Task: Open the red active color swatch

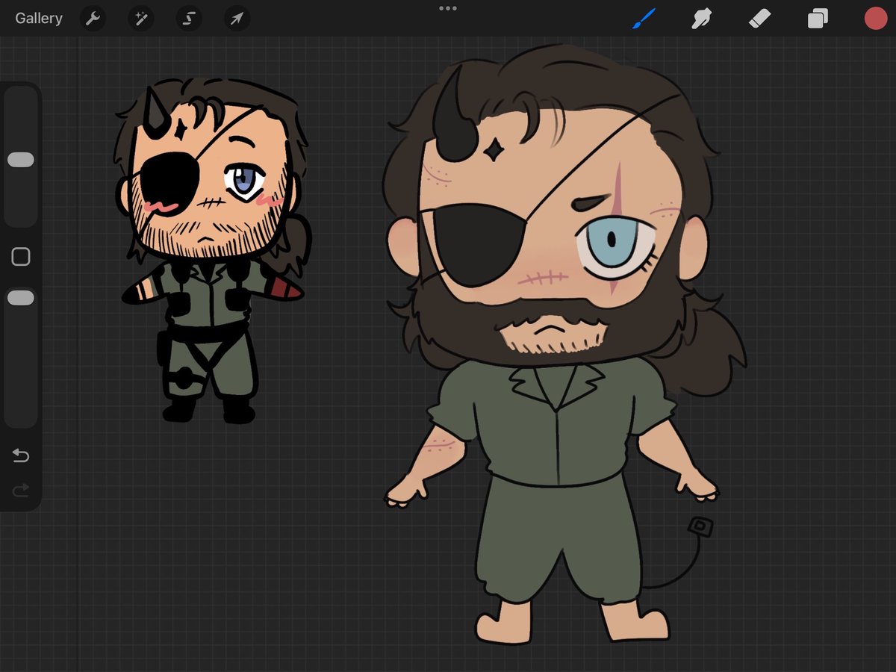Action: click(x=875, y=19)
